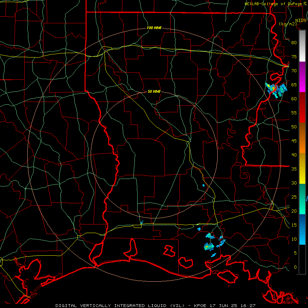Viewport: 308px width, 308px height.
Task: Select the red segment of color bar
Action: (302, 107)
